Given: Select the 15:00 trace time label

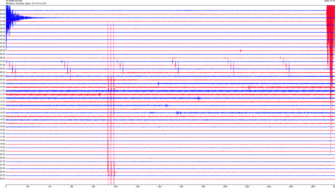Looking at the screenshot, I should click(3, 119).
